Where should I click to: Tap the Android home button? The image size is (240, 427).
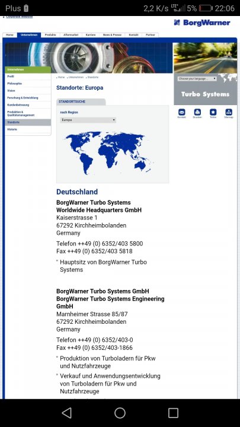[x=120, y=413]
